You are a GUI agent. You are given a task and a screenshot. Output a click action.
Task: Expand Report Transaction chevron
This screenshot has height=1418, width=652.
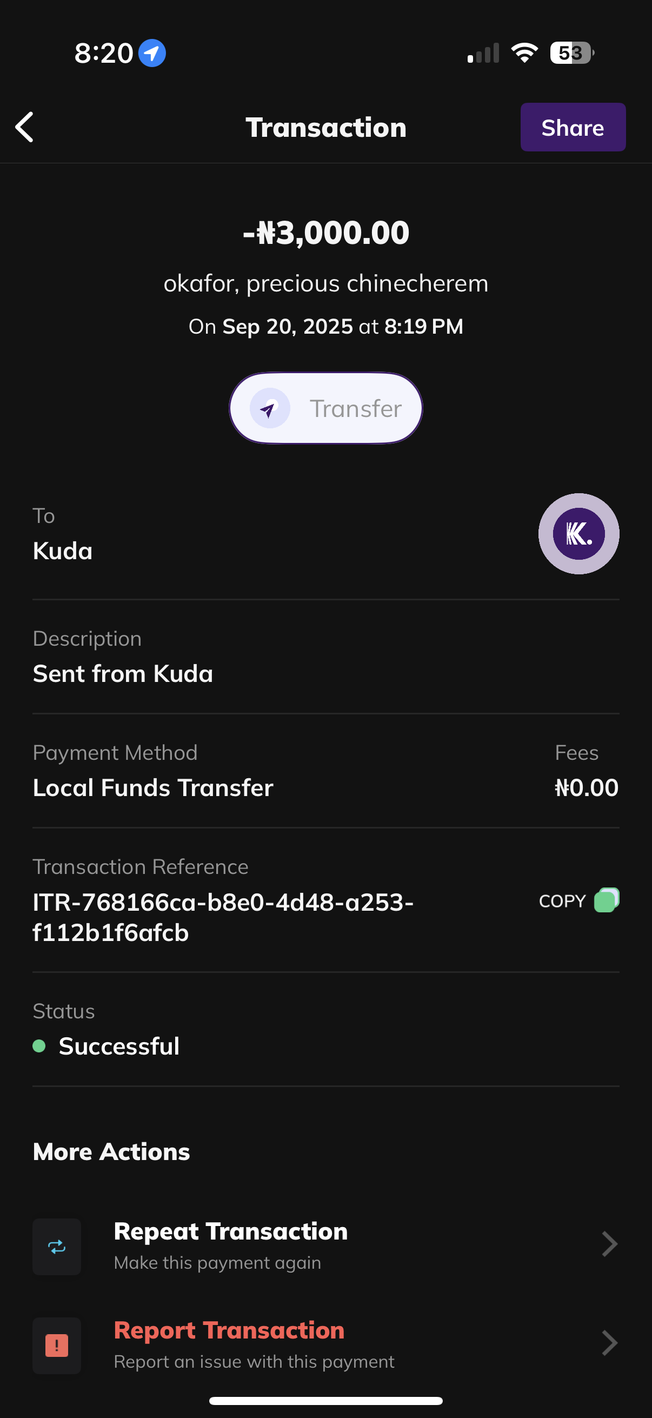(609, 1343)
